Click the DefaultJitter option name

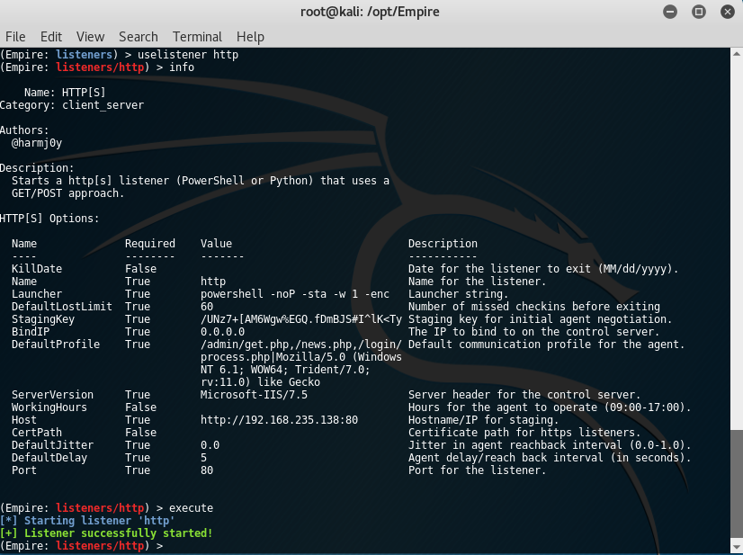tap(52, 445)
